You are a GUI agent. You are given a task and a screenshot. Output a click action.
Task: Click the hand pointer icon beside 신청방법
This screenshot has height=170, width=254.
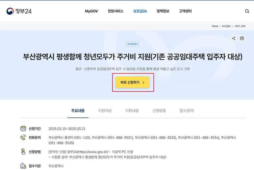(x=23, y=152)
